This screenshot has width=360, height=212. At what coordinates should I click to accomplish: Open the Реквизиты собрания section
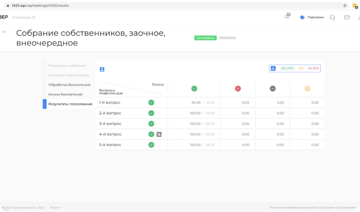67,66
